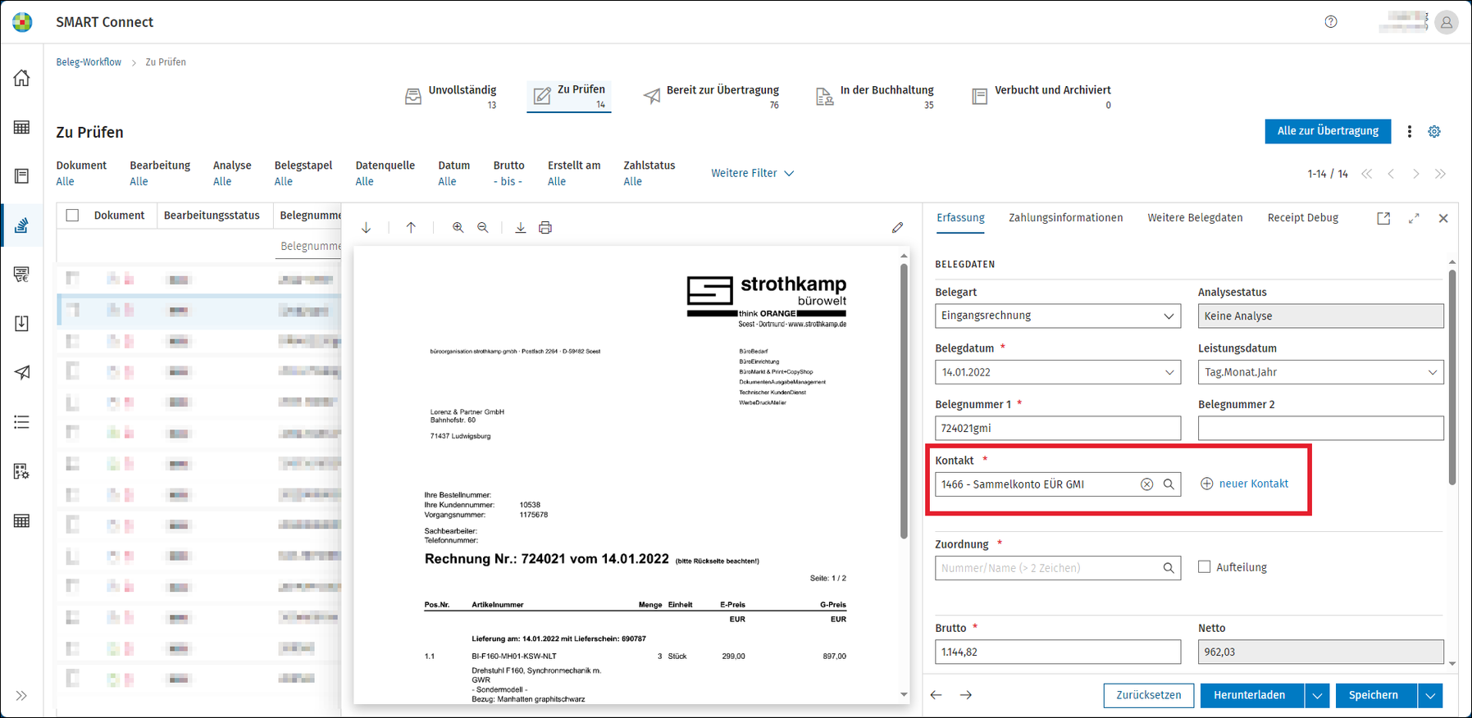1472x718 pixels.
Task: Open the help question mark icon
Action: (x=1331, y=22)
